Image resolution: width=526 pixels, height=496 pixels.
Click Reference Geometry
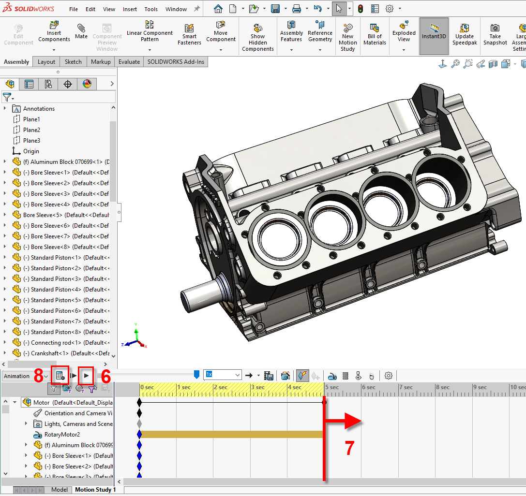coord(320,31)
